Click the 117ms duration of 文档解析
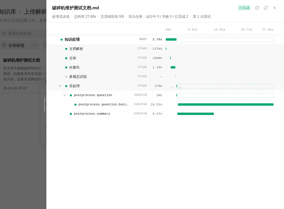This screenshot has width=284, height=209. pyautogui.click(x=157, y=49)
